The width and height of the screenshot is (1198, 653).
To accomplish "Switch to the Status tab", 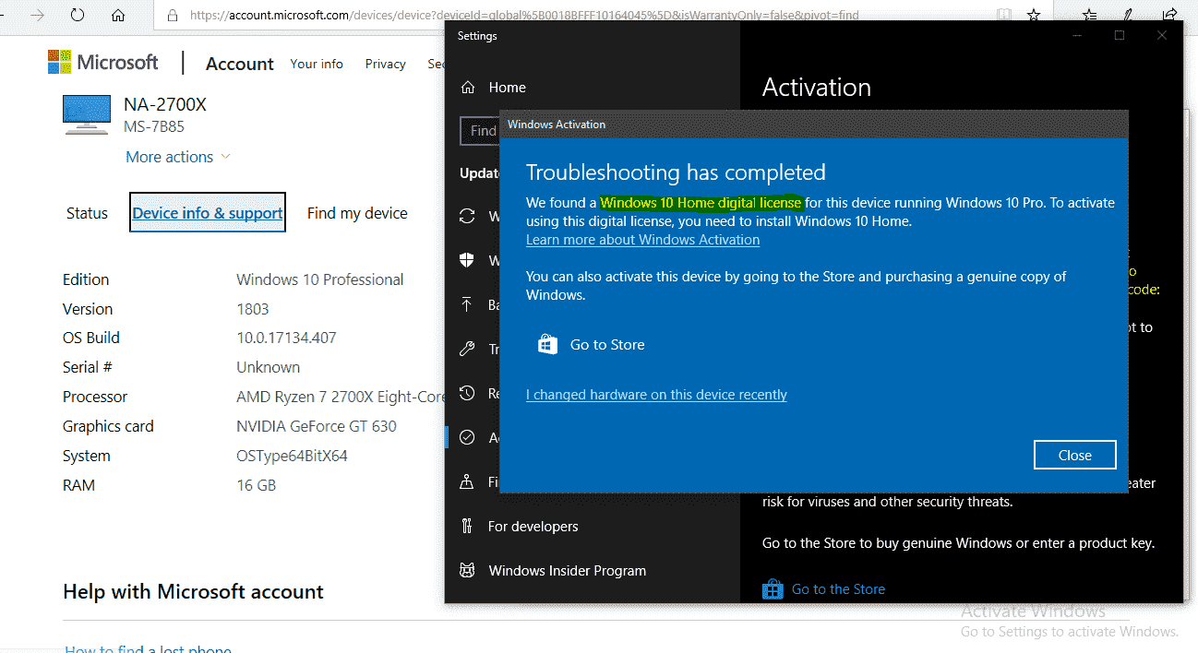I will point(87,213).
